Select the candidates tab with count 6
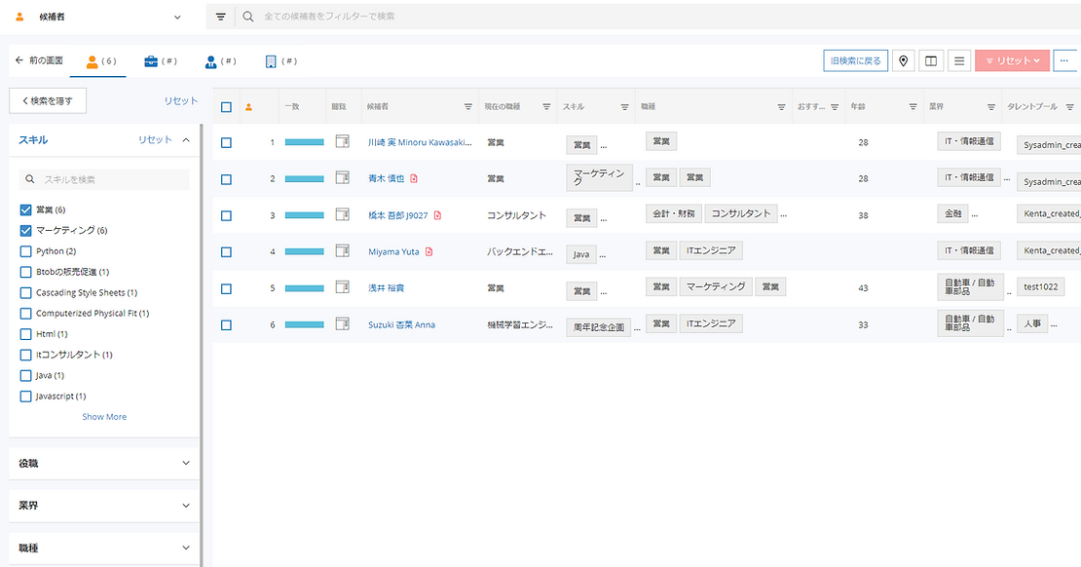This screenshot has width=1081, height=567. click(100, 60)
